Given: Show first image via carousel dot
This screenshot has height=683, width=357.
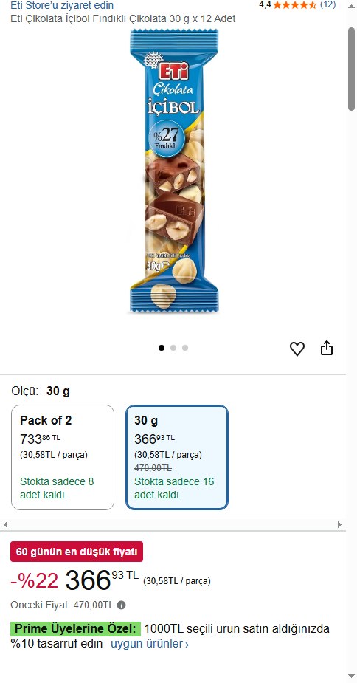Looking at the screenshot, I should 162,348.
